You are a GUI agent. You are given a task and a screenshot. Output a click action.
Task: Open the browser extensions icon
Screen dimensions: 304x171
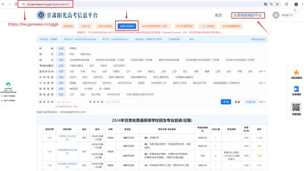coord(287,4)
